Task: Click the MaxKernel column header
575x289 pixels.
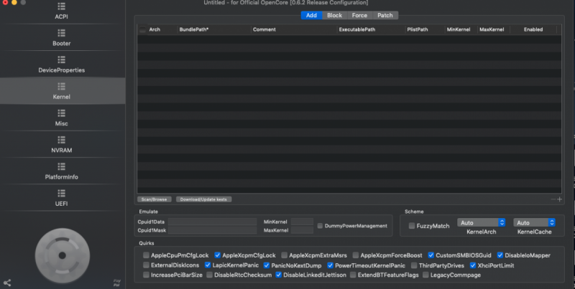Action: pos(492,29)
